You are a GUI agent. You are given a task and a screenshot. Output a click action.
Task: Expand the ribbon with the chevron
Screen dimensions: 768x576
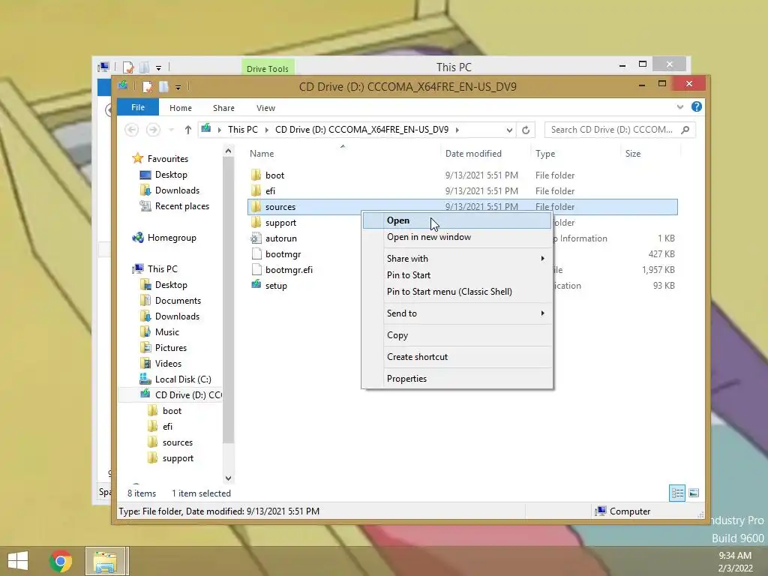coord(679,106)
